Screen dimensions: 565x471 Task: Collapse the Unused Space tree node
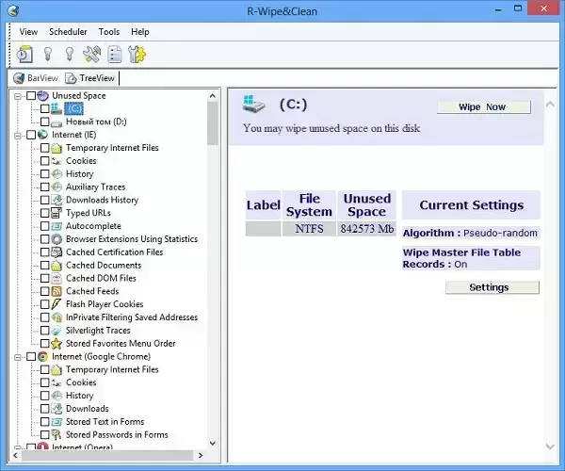[18, 96]
